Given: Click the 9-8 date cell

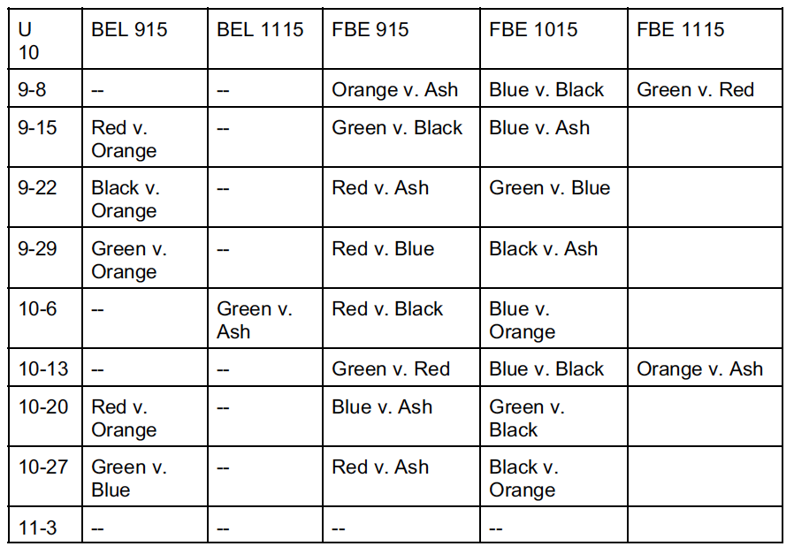Looking at the screenshot, I should (33, 89).
